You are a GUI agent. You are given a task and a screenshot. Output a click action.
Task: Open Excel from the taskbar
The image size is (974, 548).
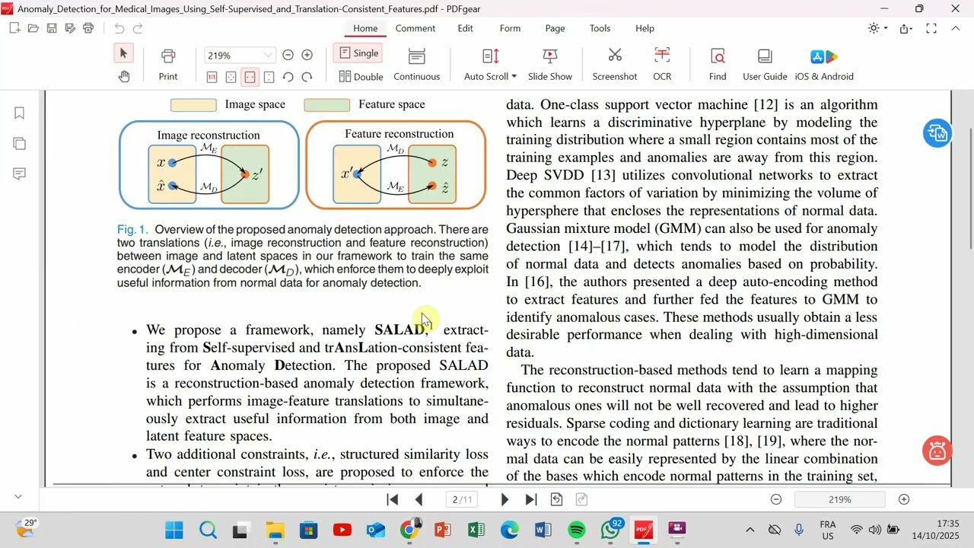[476, 530]
